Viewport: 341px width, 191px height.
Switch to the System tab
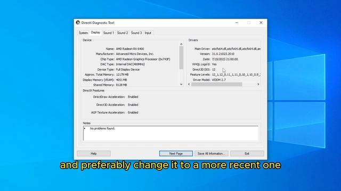[x=83, y=33]
